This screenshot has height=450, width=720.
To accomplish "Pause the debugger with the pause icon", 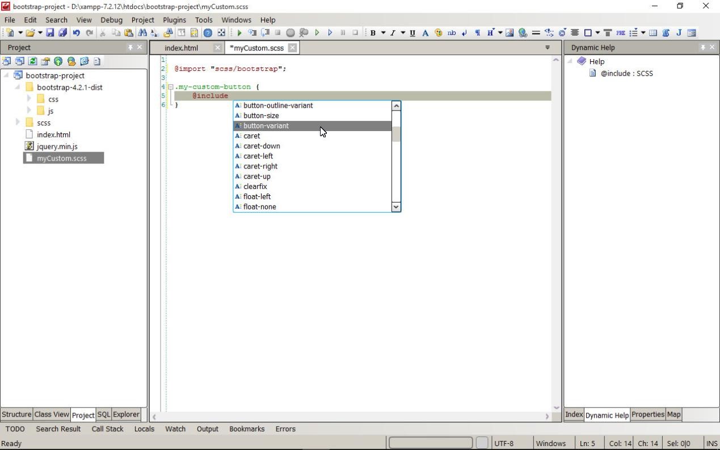I will coord(343,33).
